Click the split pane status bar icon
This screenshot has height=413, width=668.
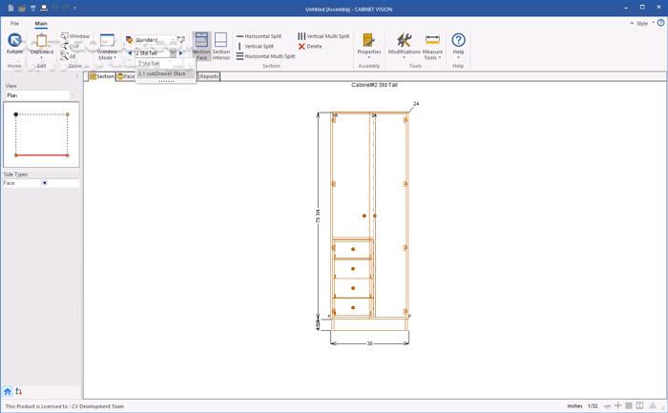click(x=639, y=405)
